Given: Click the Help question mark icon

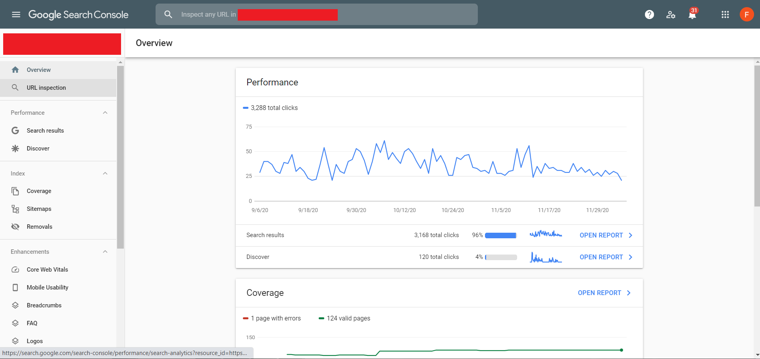Looking at the screenshot, I should [x=649, y=15].
